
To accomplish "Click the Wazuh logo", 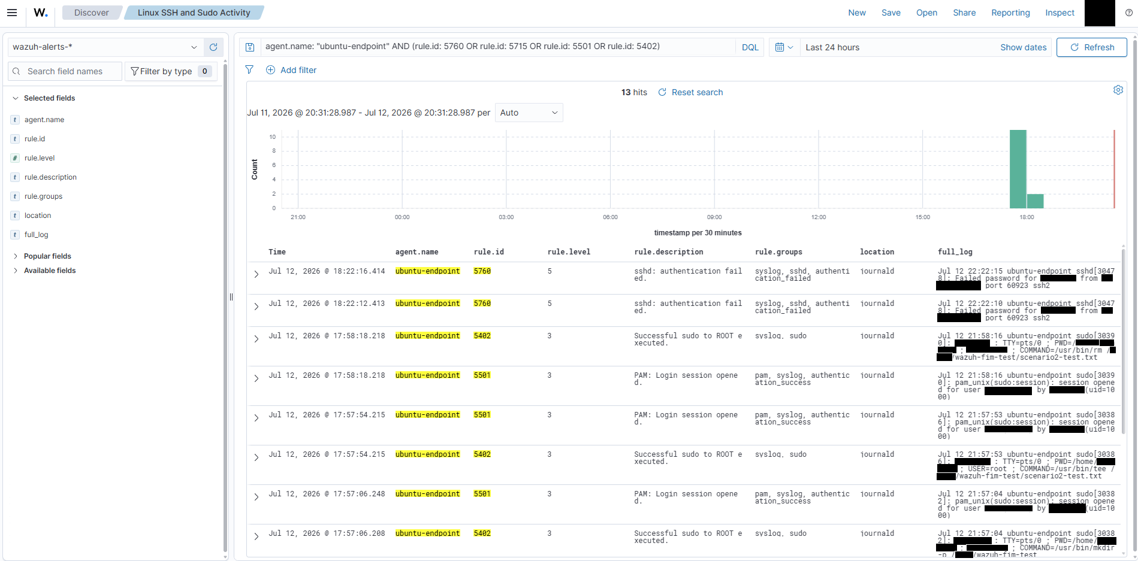I will tap(41, 13).
